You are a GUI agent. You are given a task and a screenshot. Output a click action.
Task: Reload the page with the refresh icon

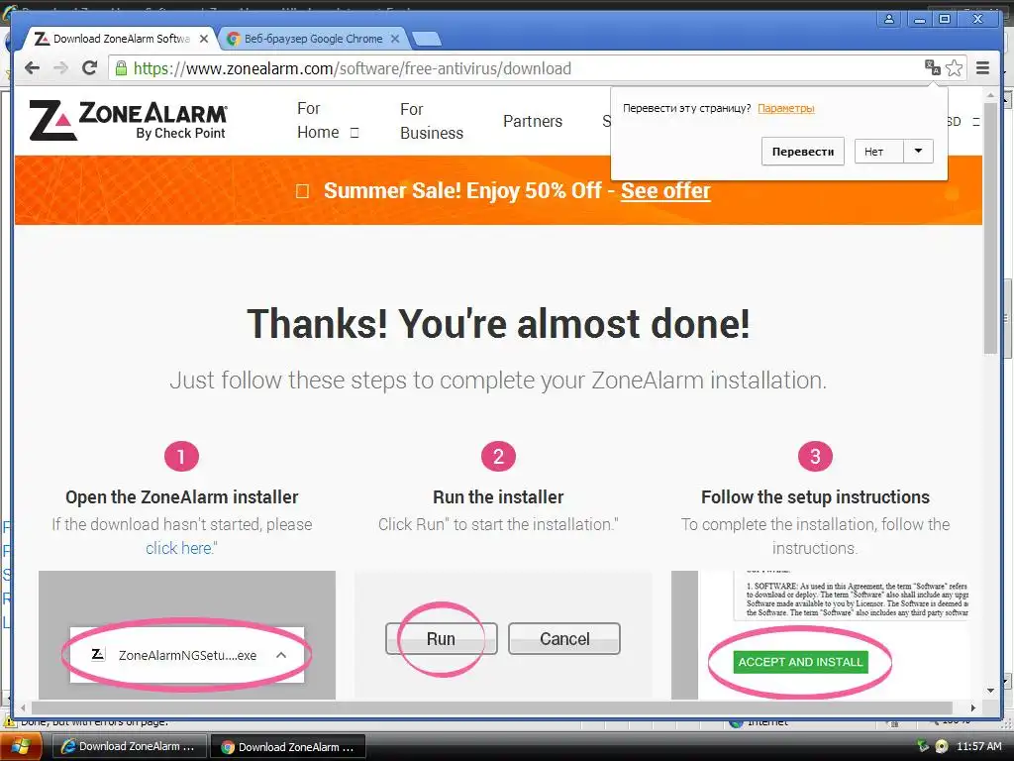90,68
